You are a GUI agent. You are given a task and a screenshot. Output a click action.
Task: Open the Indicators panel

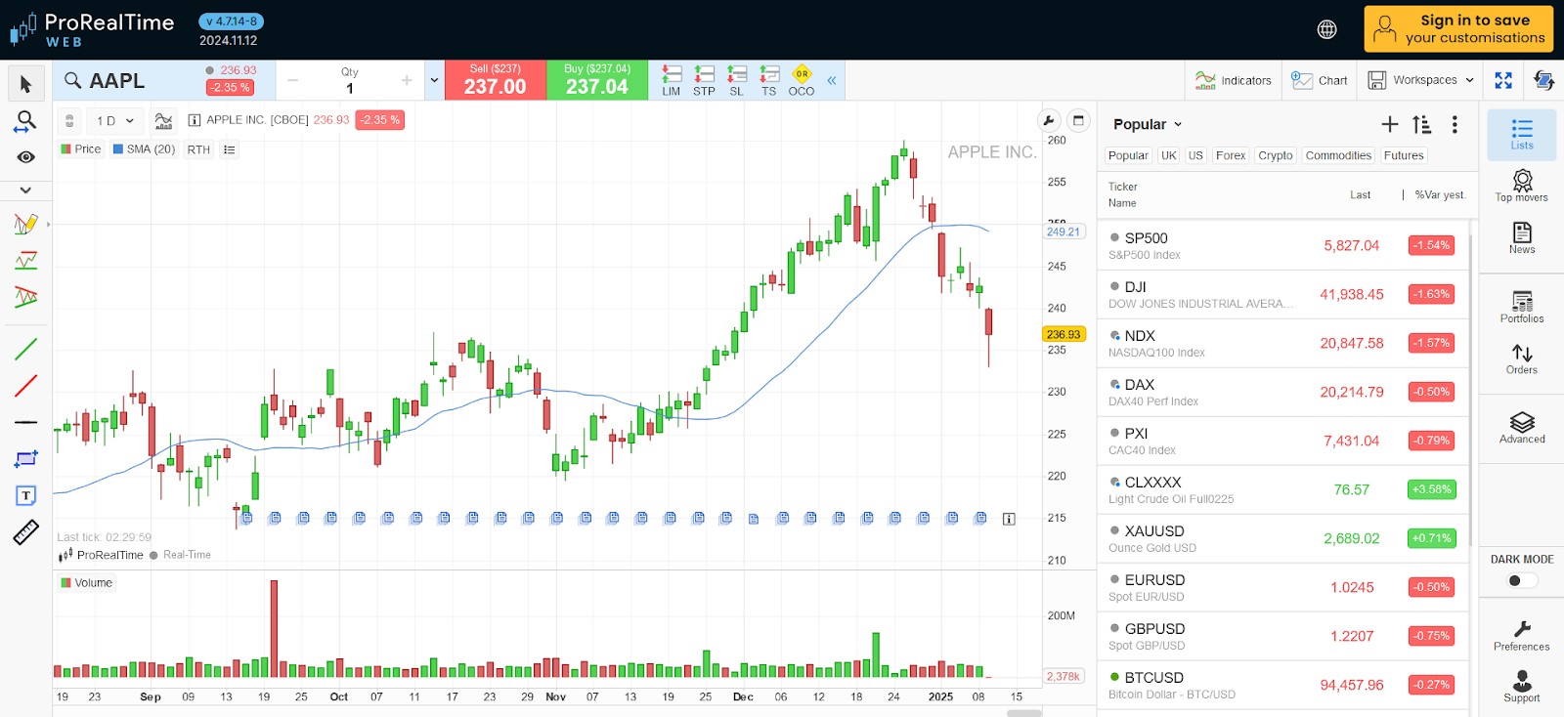point(1234,80)
